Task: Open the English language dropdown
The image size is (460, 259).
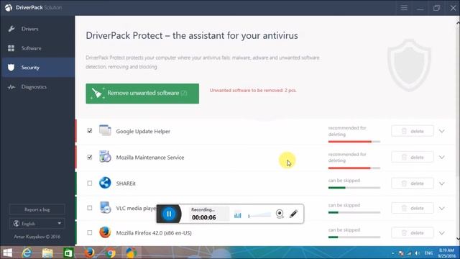Action: [x=37, y=224]
